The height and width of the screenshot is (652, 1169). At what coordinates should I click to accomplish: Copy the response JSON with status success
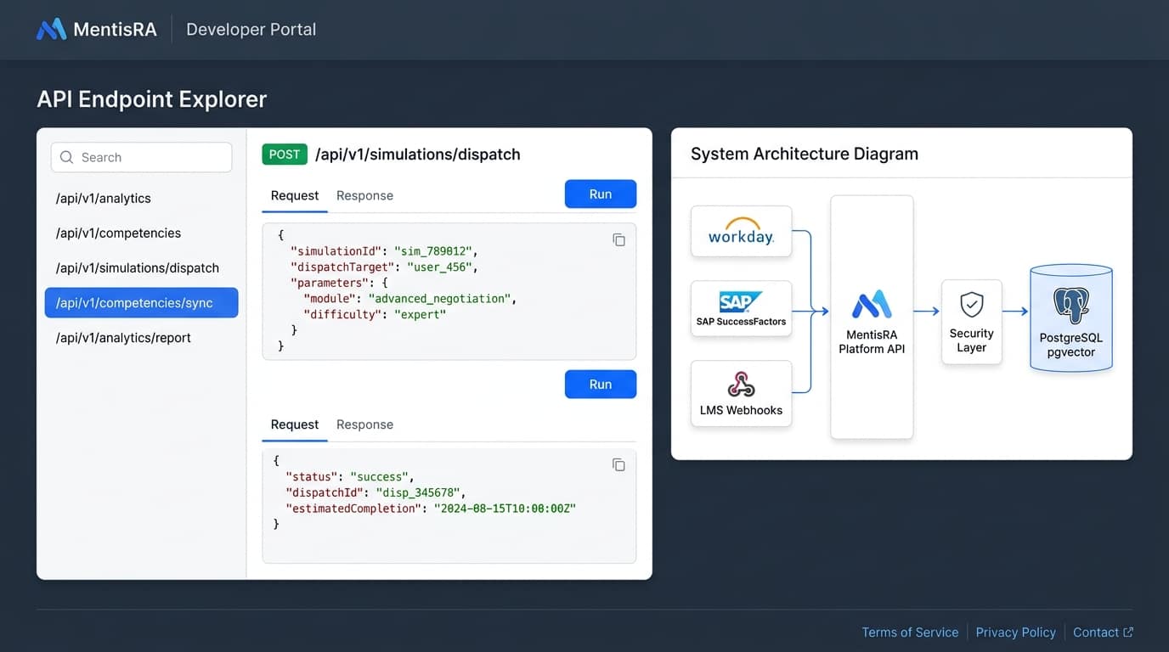click(618, 464)
